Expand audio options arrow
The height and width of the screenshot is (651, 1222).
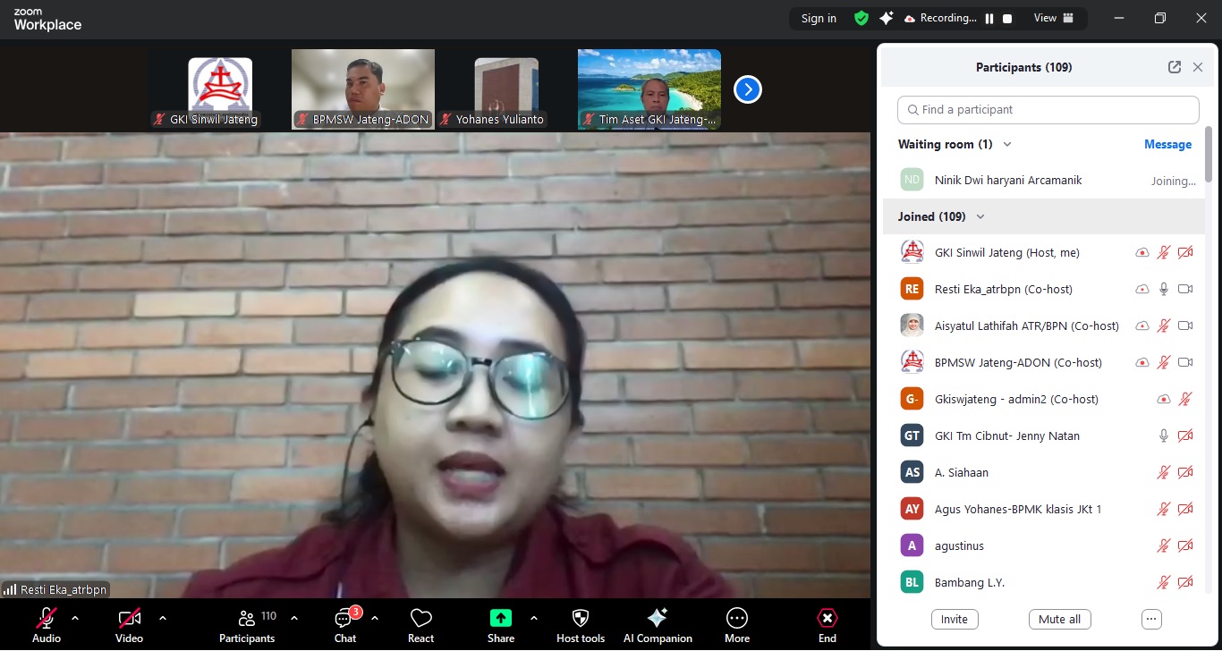pos(75,618)
